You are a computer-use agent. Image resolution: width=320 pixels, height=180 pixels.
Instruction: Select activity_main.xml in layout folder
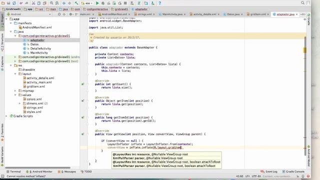tap(39, 82)
